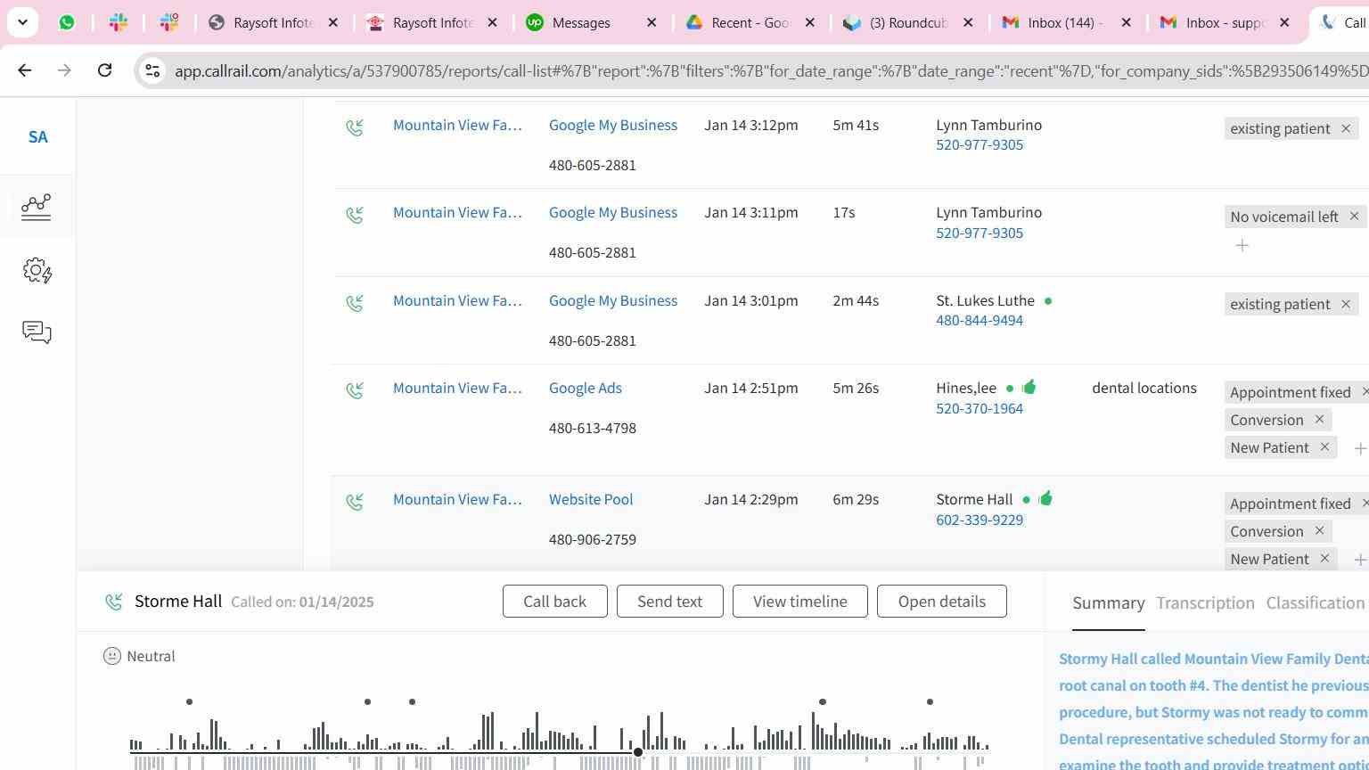Close the Messages tab
The width and height of the screenshot is (1369, 770).
(x=652, y=22)
